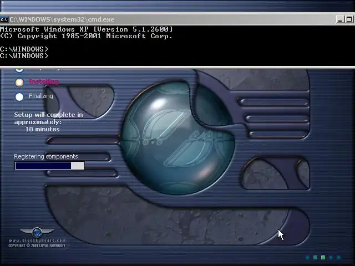
Task: Click the first C:\WINDOWS> prompt line
Action: click(24, 49)
